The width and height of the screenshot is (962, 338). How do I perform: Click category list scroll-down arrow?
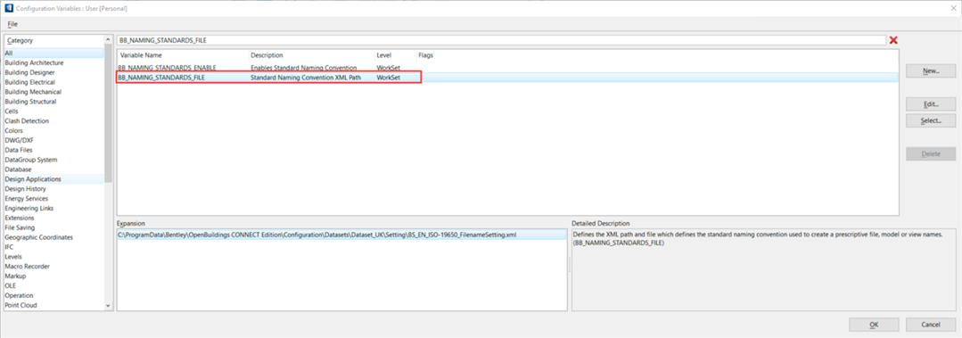109,306
